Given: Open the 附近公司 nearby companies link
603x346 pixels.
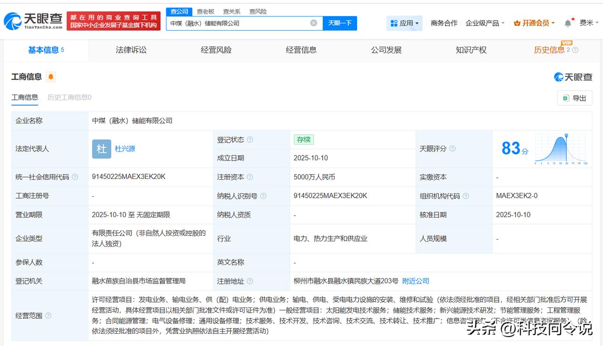Looking at the screenshot, I should (x=416, y=281).
